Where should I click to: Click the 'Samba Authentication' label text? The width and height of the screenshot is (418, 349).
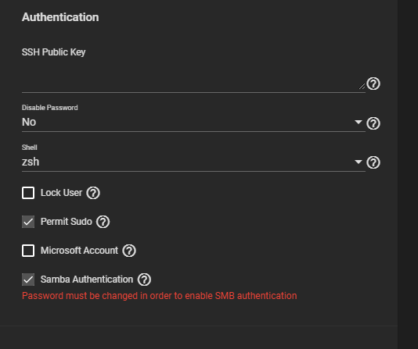pyautogui.click(x=87, y=280)
